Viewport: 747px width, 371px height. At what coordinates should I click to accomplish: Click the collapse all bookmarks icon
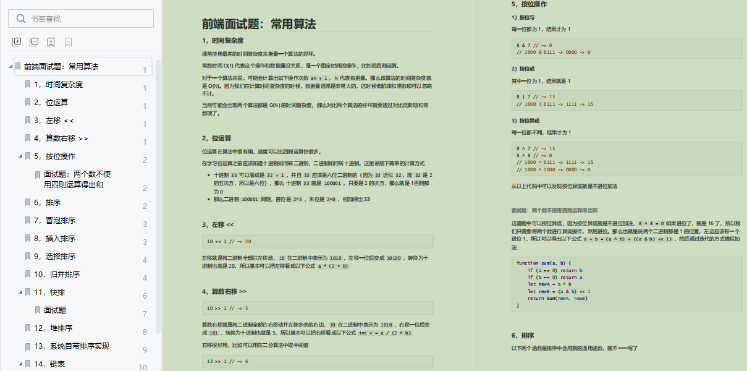coord(34,42)
